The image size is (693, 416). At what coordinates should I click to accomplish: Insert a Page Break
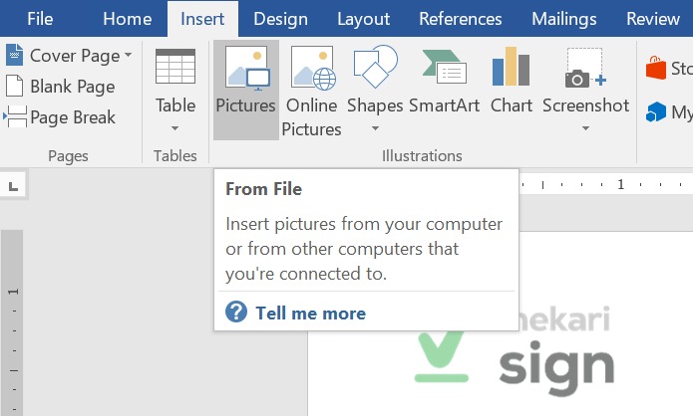[x=59, y=116]
